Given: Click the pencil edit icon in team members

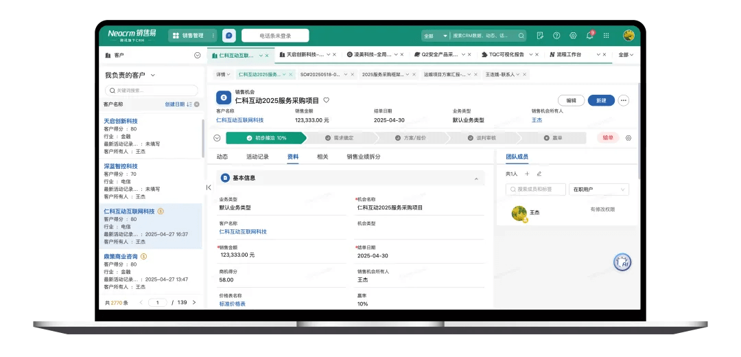Looking at the screenshot, I should 539,174.
